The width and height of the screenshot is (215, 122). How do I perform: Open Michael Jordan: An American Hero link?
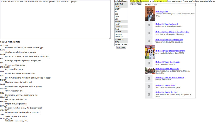(170, 77)
